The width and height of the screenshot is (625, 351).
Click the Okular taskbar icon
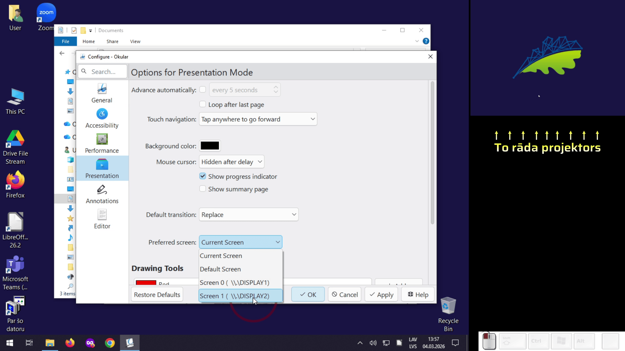[x=130, y=343]
